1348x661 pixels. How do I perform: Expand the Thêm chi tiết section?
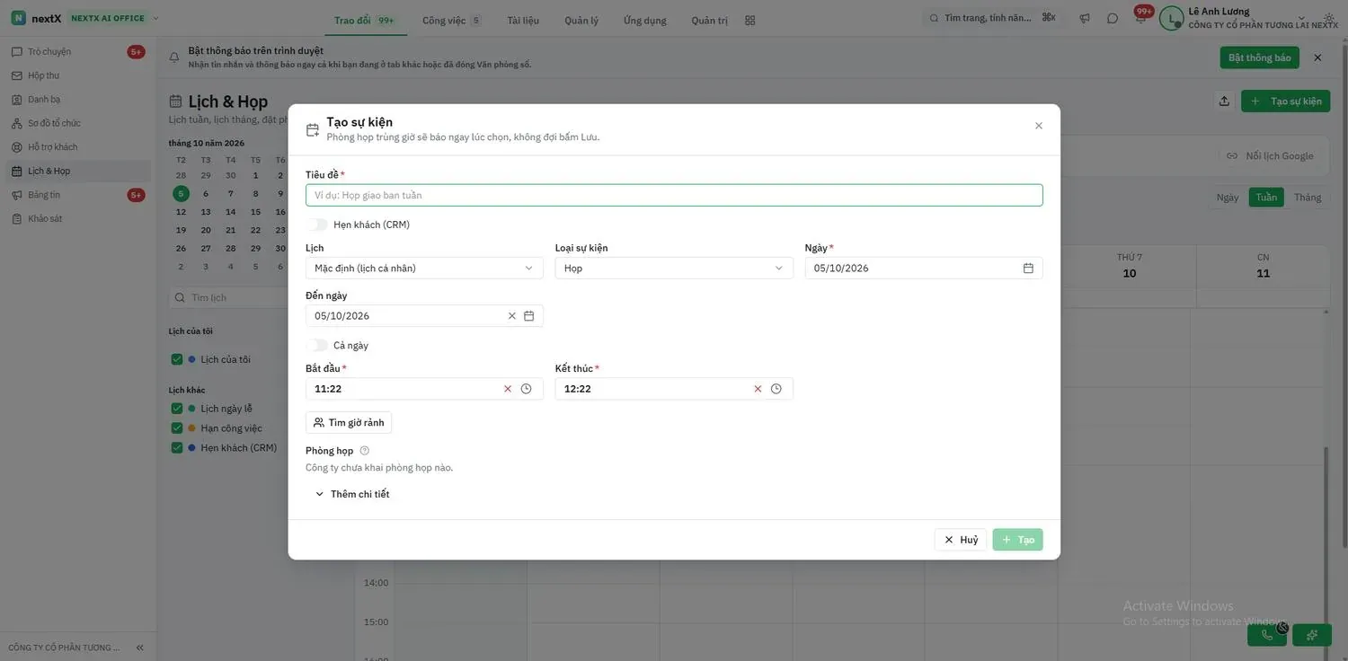point(351,494)
